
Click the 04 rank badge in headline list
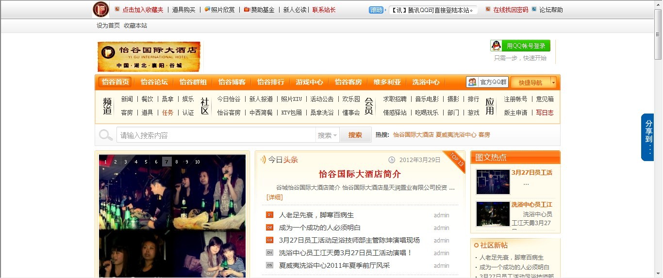(x=270, y=253)
